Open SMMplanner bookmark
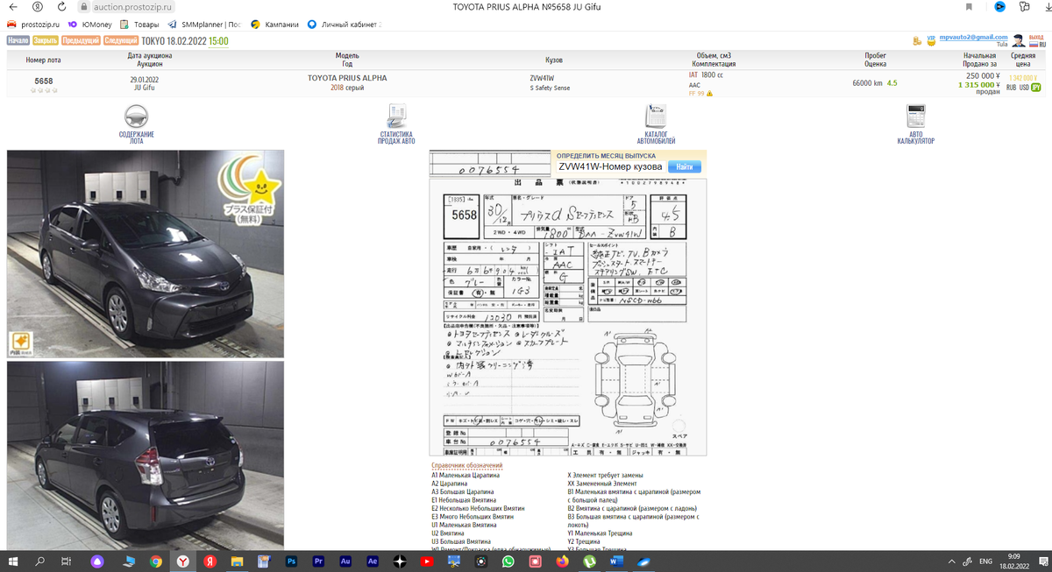This screenshot has width=1052, height=572. coord(204,25)
